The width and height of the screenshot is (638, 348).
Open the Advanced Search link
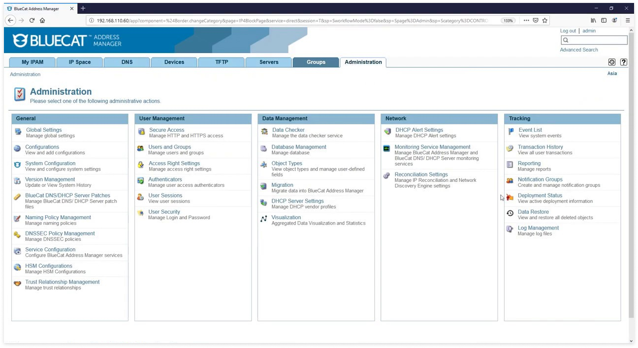(x=579, y=50)
